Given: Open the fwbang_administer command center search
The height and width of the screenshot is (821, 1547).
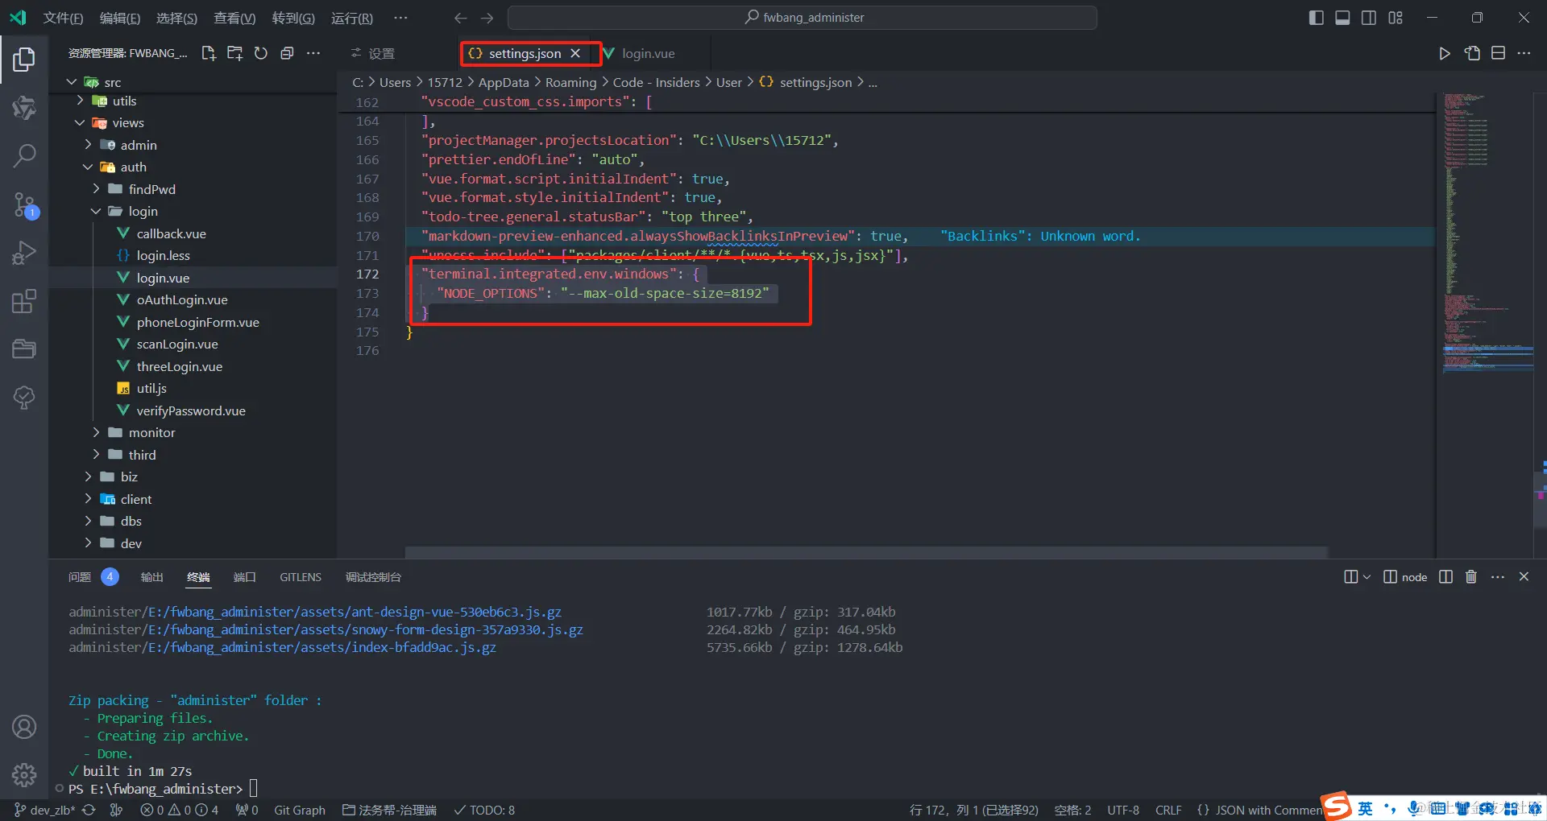Looking at the screenshot, I should tap(803, 18).
